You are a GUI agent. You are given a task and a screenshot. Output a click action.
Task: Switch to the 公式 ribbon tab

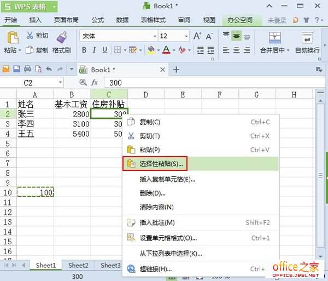(97, 20)
